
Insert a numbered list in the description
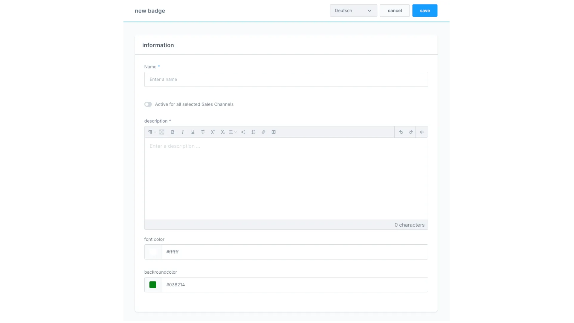[254, 132]
